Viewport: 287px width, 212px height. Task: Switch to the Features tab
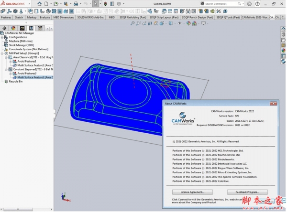tap(6, 17)
